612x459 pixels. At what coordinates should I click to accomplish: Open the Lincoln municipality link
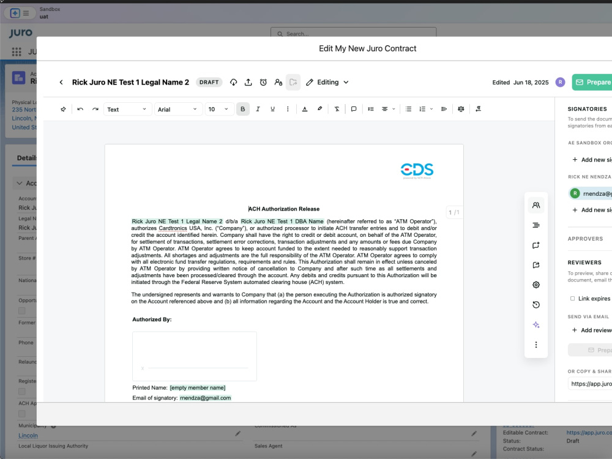click(x=28, y=435)
